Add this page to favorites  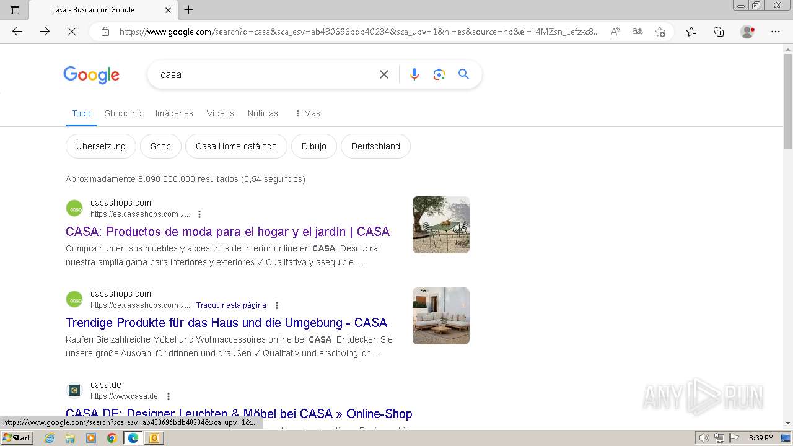pos(660,32)
